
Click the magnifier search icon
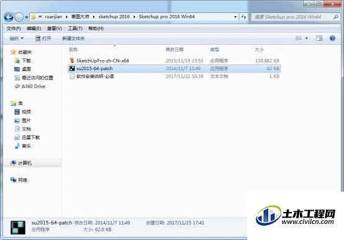[x=336, y=17]
